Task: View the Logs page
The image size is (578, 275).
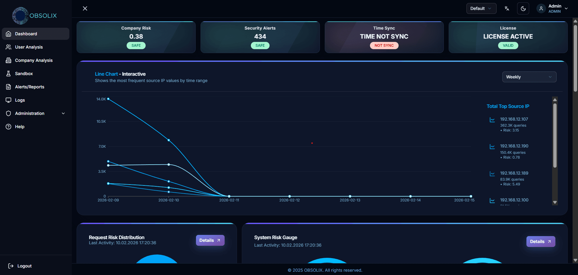Action: tap(36, 100)
